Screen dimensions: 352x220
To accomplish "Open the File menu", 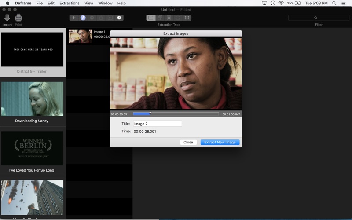I will point(40,3).
